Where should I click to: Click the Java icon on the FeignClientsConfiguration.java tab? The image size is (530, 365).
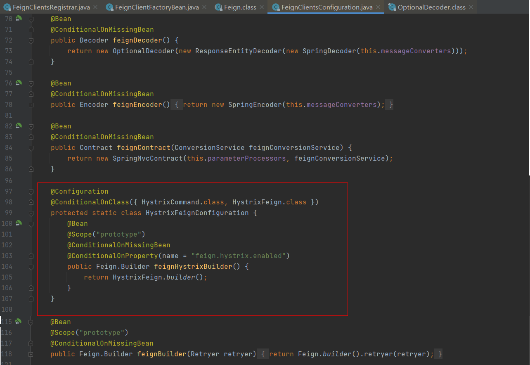(x=275, y=7)
